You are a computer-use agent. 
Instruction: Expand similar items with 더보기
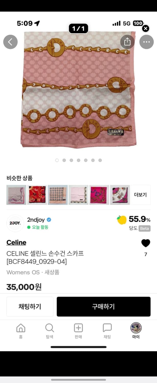141,195
